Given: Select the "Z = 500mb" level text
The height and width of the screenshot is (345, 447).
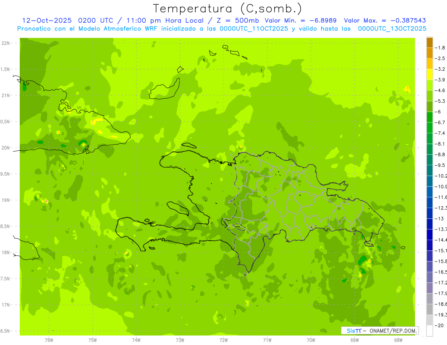Looking at the screenshot, I should (237, 20).
